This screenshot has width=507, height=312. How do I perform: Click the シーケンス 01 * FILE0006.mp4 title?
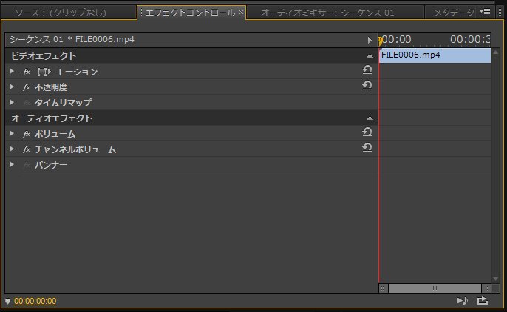point(72,39)
